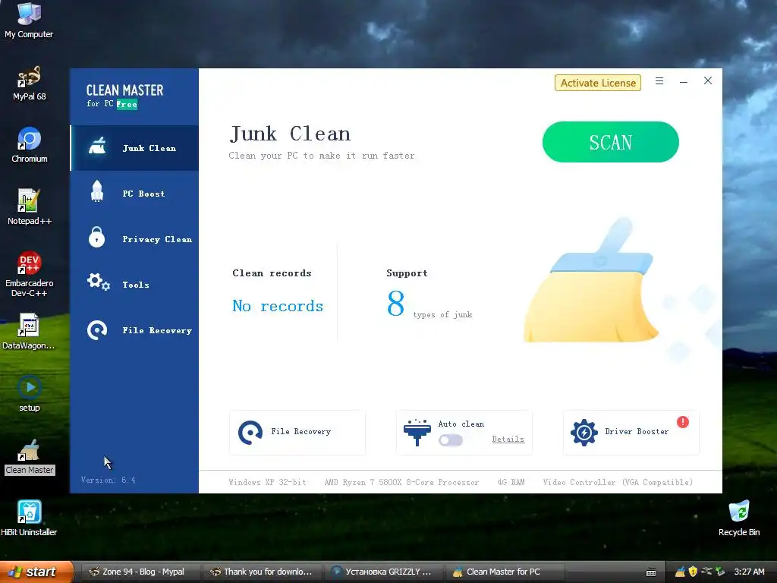Click the large '8' support count
Viewport: 777px width, 583px height.
click(x=395, y=303)
